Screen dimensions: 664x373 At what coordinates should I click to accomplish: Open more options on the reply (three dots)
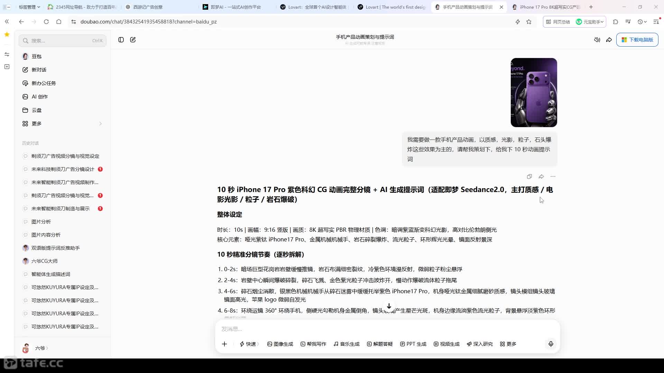coord(553,176)
